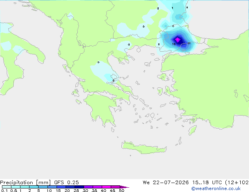Select the 20–25 mm legend swatch

(x=70, y=187)
